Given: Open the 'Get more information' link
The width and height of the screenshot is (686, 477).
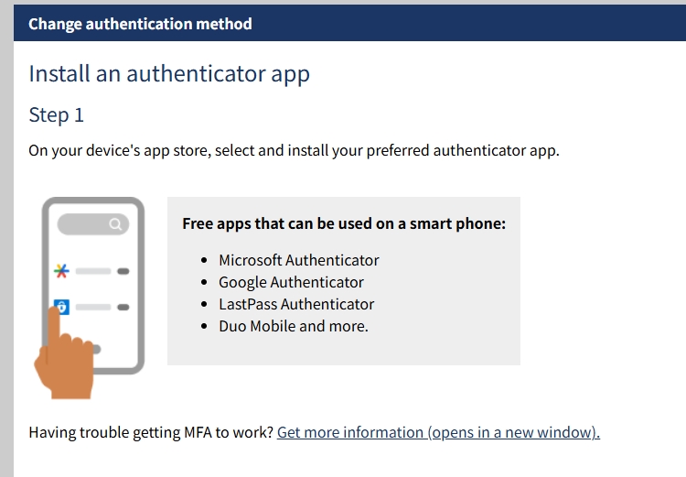Looking at the screenshot, I should coord(438,432).
